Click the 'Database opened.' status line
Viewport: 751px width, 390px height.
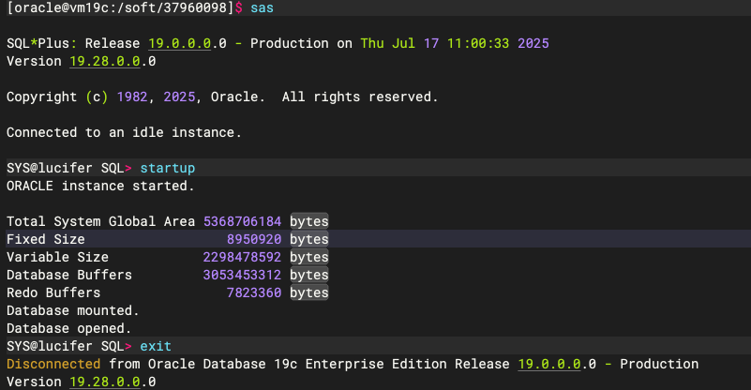69,328
